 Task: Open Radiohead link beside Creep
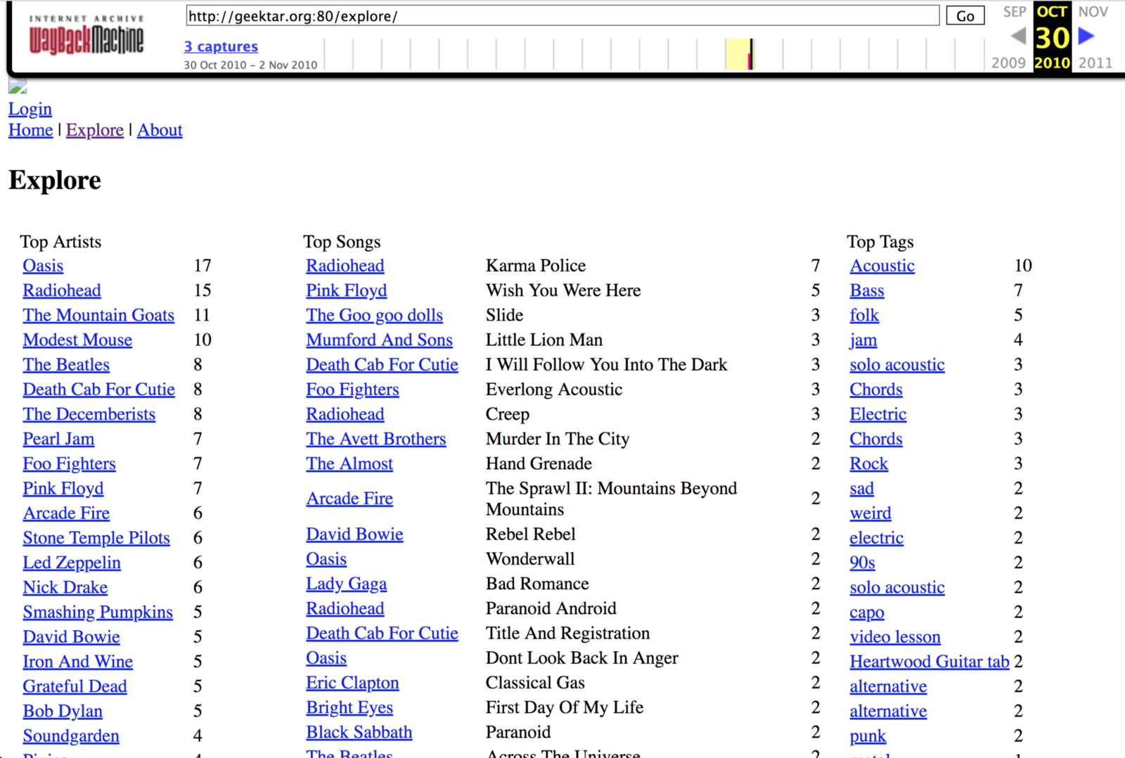(x=345, y=414)
